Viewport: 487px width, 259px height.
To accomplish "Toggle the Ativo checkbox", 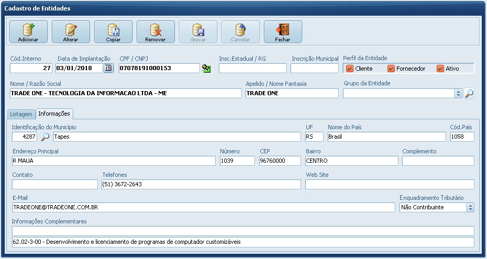I will tap(440, 69).
